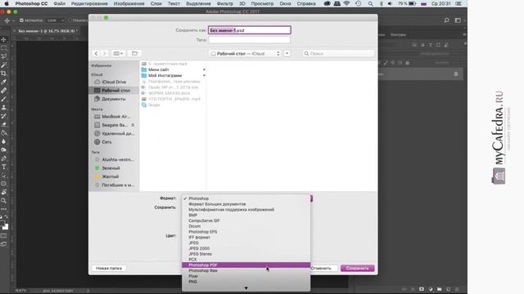Open Photoshop search magnifier icon
This screenshot has height=294, width=524.
pos(446,20)
